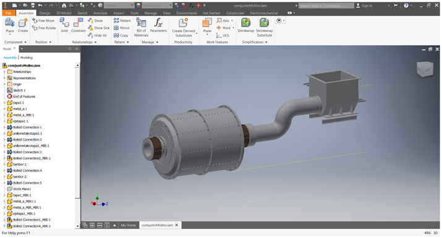Image resolution: width=442 pixels, height=238 pixels.
Task: Activate the Free Move tool
Action: [x=43, y=20]
